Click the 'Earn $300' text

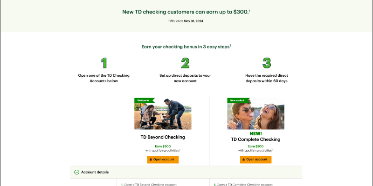(163, 146)
